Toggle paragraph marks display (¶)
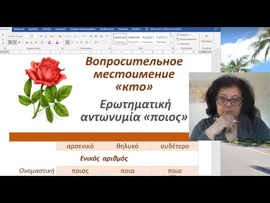 coord(107,36)
